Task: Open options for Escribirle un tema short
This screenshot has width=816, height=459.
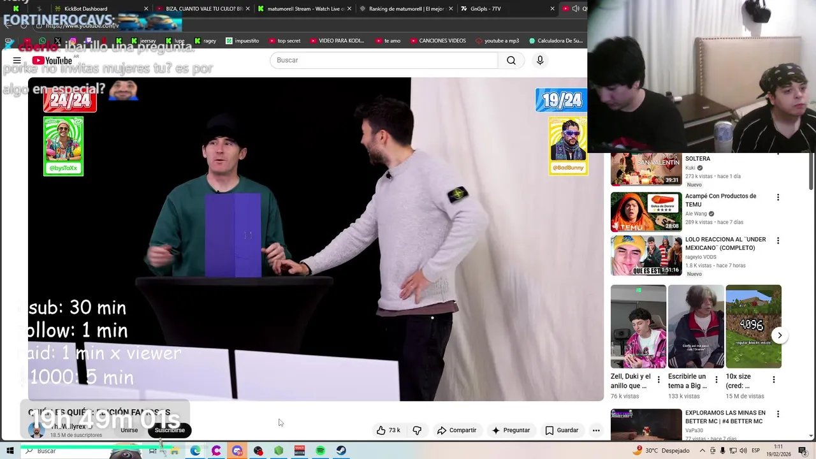Action: (716, 379)
